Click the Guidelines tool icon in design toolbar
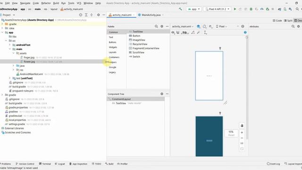Viewport: 302px width, 170px height. pos(205,33)
